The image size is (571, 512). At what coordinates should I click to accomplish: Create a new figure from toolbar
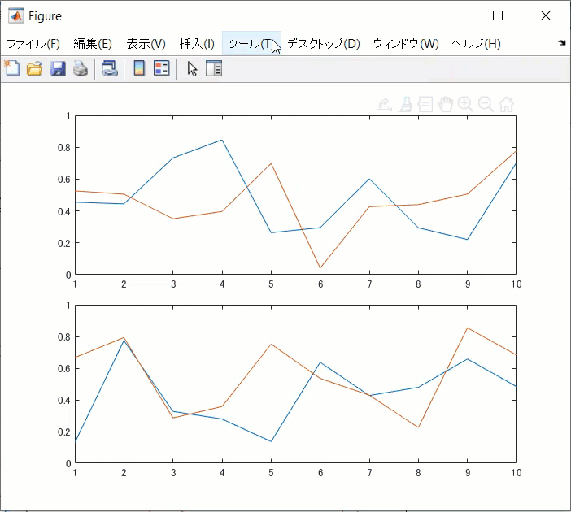click(12, 69)
